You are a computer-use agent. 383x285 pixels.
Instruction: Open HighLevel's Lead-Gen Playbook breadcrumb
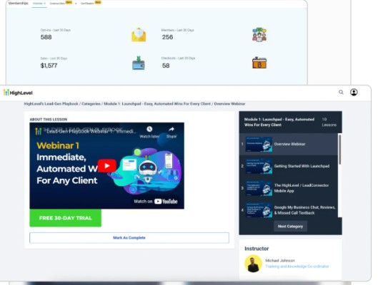[x=51, y=104]
